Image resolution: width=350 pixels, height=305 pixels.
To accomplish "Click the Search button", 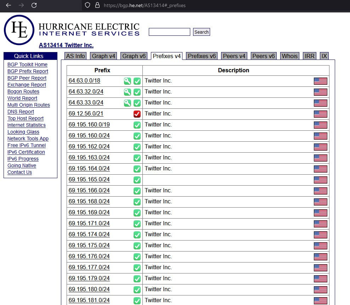I will (x=201, y=32).
